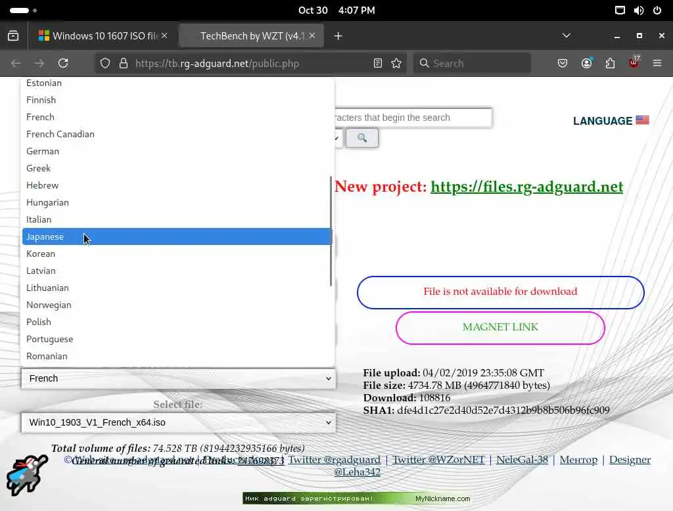Switch to Windows 10 1607 ISO tab
The image size is (673, 511).
(103, 36)
